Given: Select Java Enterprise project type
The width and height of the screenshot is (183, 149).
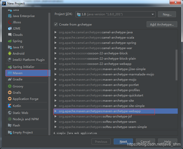Looking at the screenshot, I should click(27, 16).
